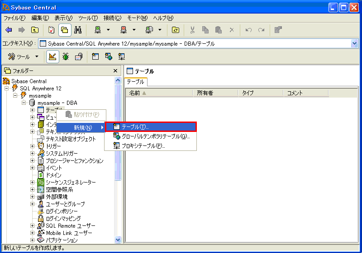Toggle the design mode pencil icon
The width and height of the screenshot is (362, 253).
(x=52, y=57)
